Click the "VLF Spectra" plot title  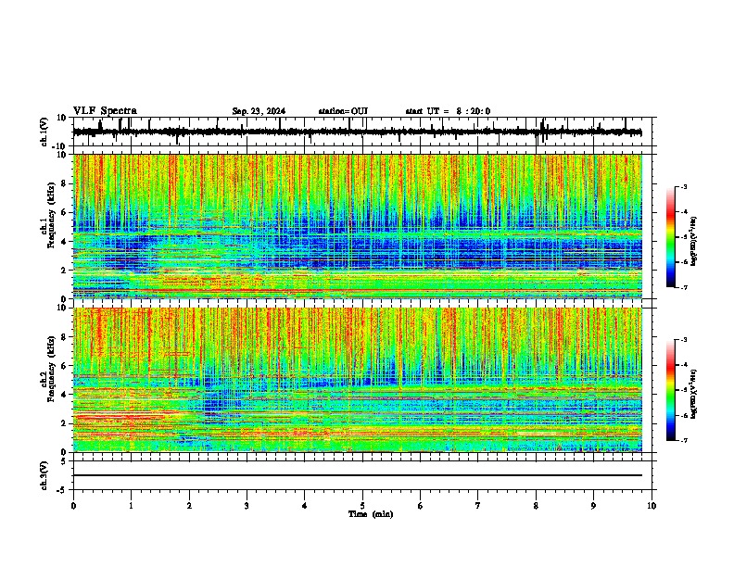105,111
